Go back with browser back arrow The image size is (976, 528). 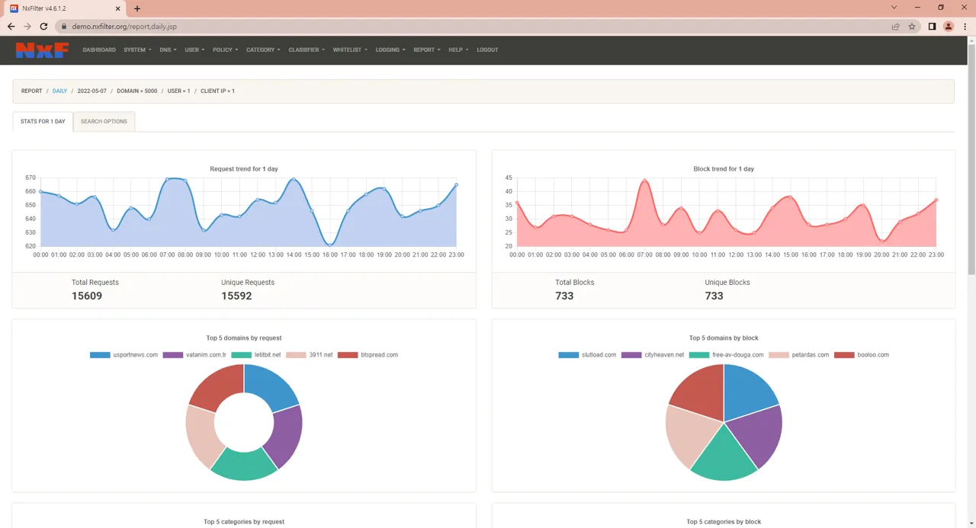pos(11,27)
